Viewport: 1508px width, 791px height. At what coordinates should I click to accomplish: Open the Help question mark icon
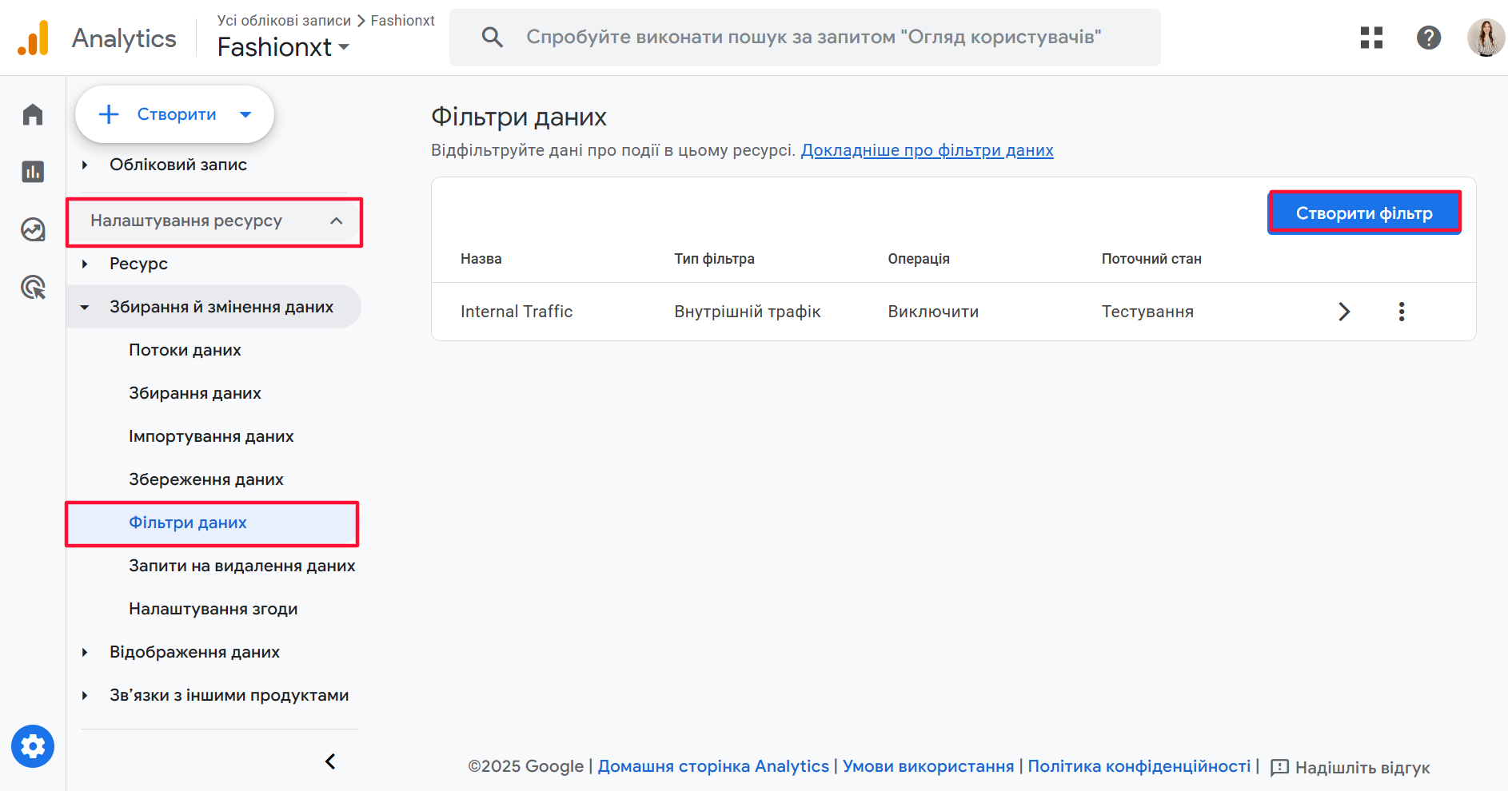coord(1428,38)
